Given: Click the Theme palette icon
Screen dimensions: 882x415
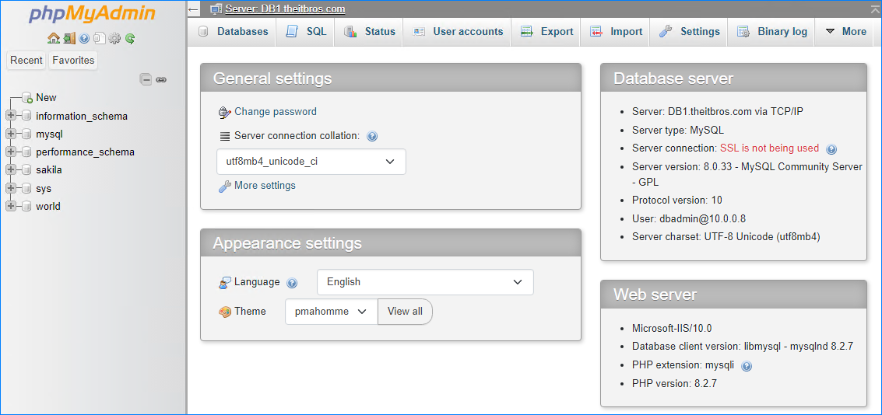Looking at the screenshot, I should [x=224, y=312].
